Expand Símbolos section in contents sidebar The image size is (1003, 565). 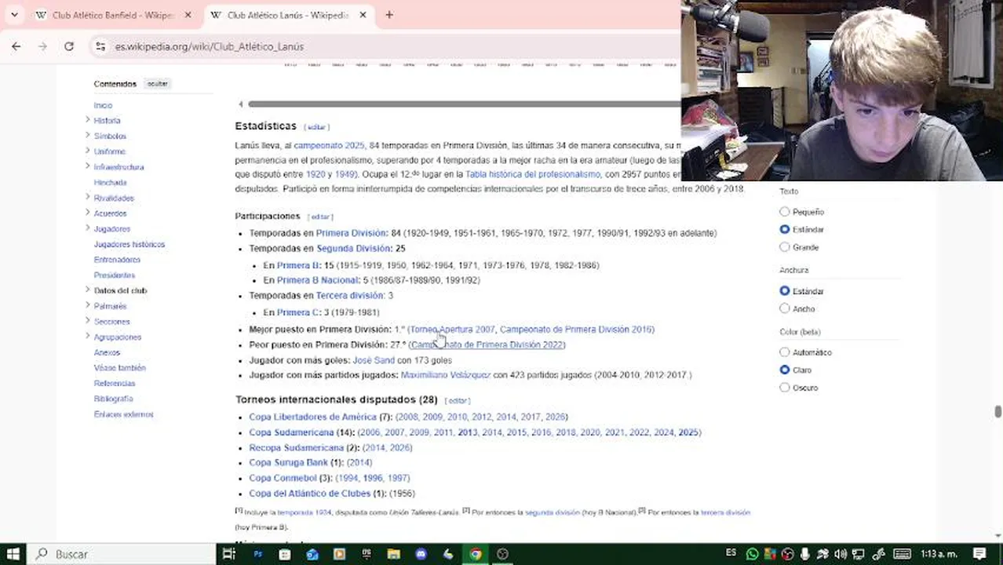tap(87, 136)
